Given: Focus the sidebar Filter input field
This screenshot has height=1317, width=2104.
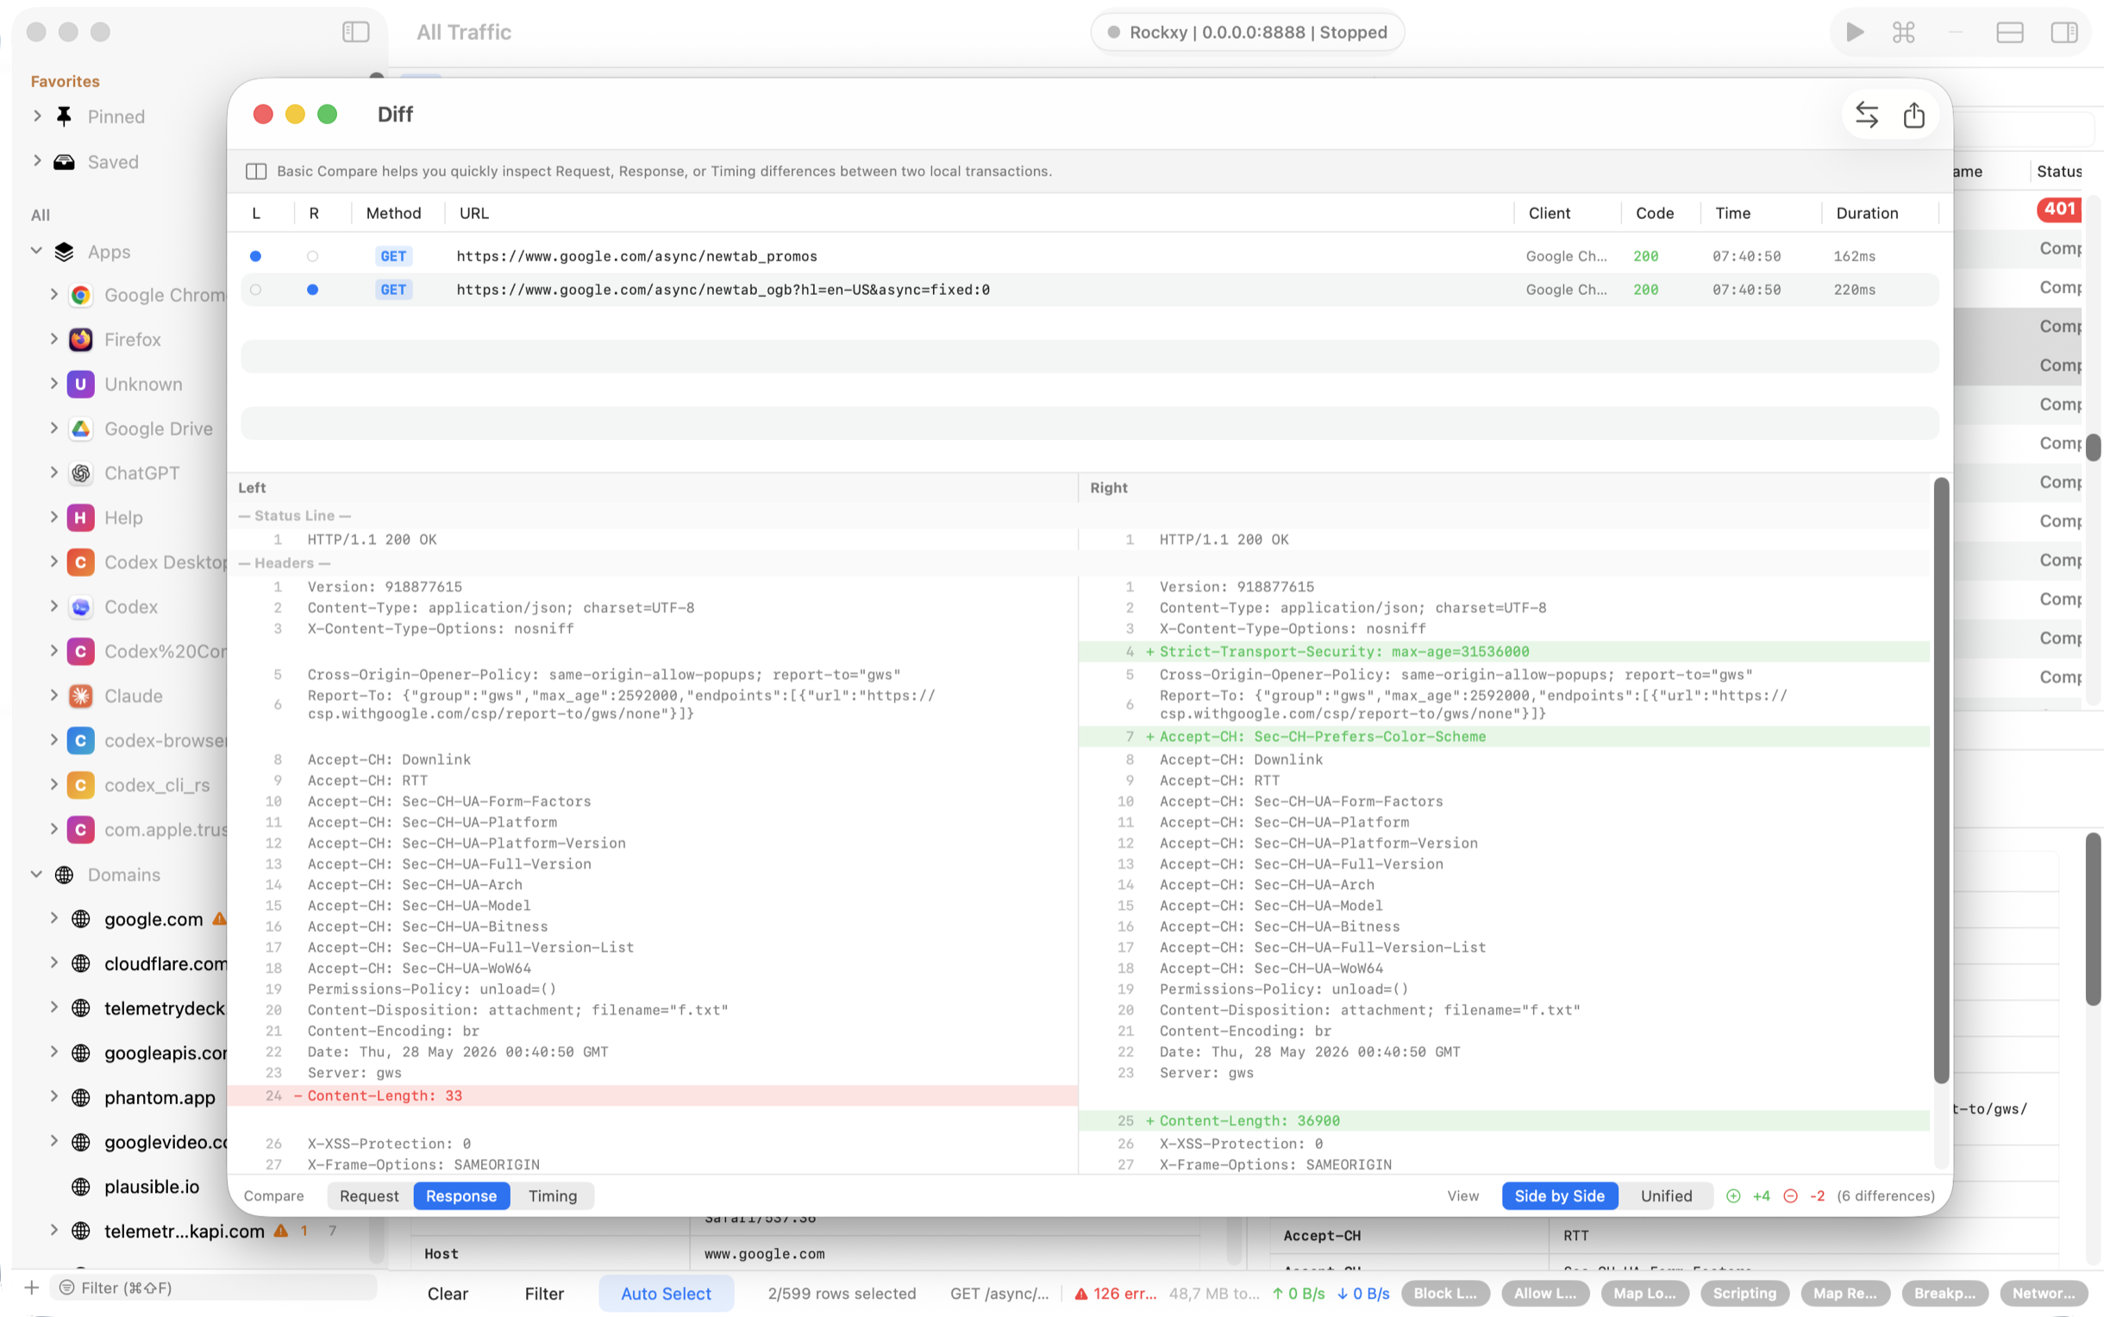Looking at the screenshot, I should pyautogui.click(x=213, y=1288).
